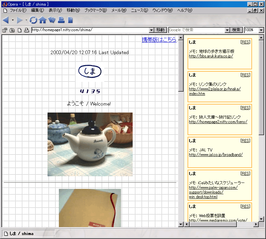This screenshot has height=239, width=266.
Task: Go back with the Back arrow
Action: (x=6, y=20)
